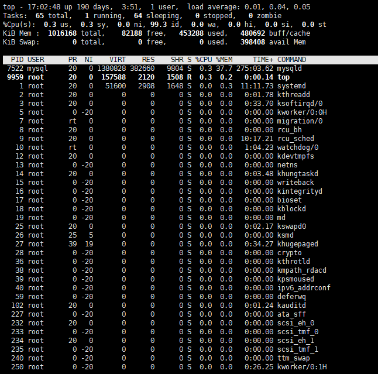Select the mysqld command in process list
The width and height of the screenshot is (378, 374).
(x=290, y=68)
